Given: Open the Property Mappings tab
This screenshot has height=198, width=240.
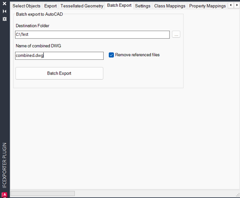Looking at the screenshot, I should click(x=207, y=6).
